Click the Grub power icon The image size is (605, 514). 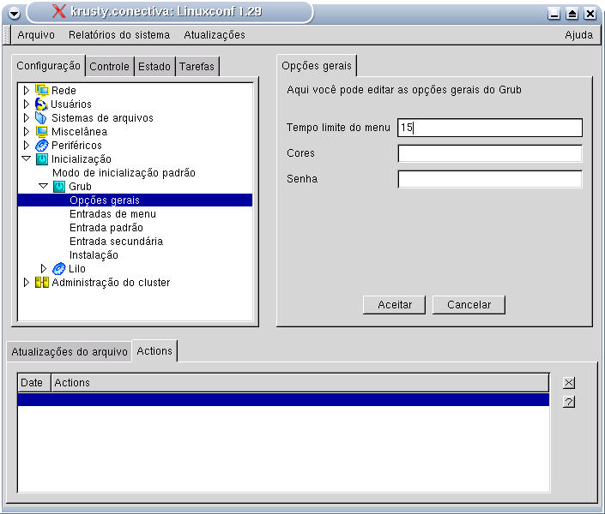coord(59,187)
